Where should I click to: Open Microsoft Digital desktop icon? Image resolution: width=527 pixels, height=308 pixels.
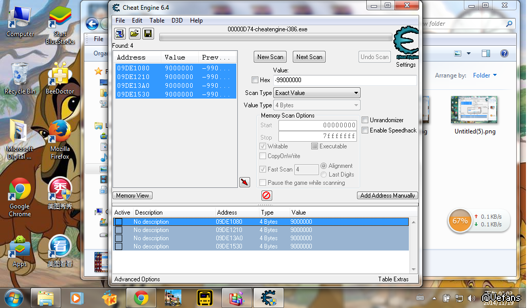click(19, 140)
